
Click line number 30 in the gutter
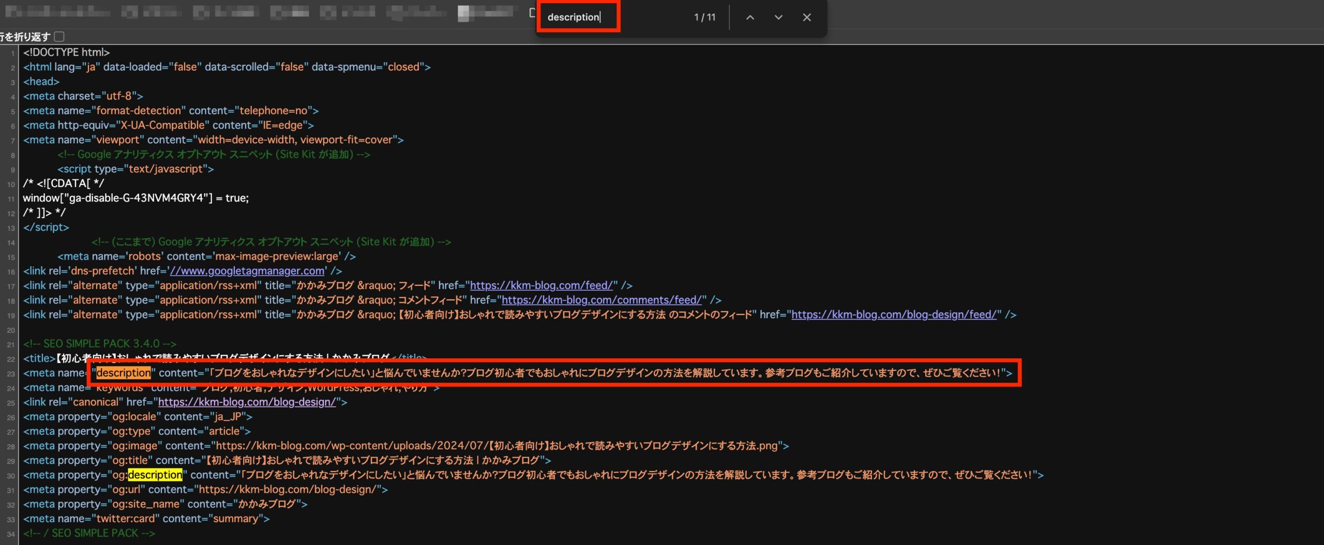tap(11, 475)
